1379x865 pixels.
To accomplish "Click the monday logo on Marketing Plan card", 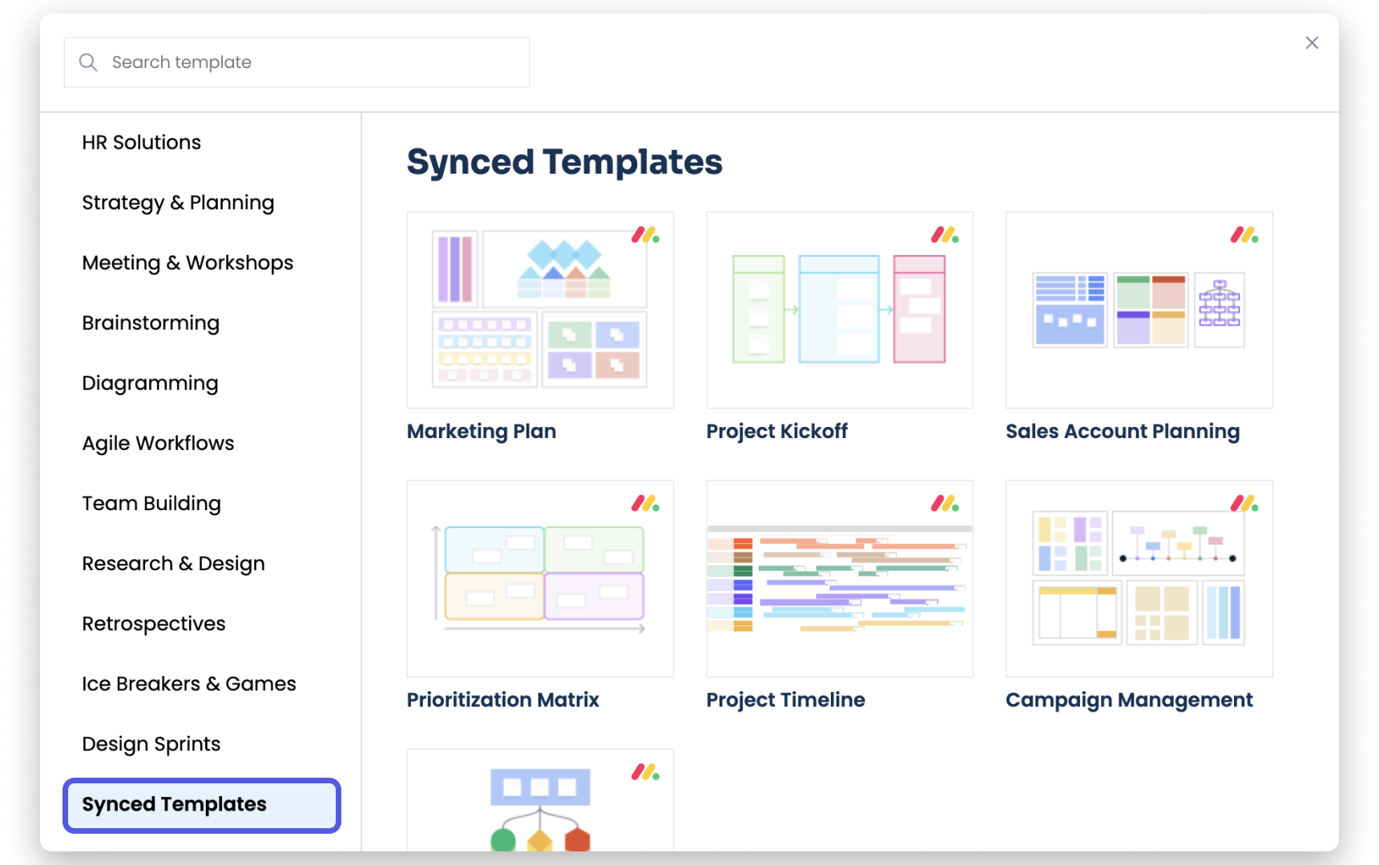I will (645, 235).
